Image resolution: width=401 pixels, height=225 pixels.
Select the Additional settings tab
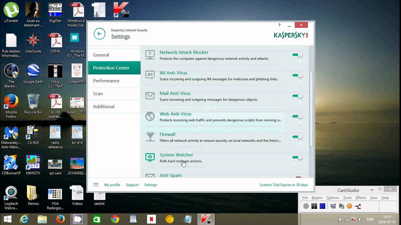pyautogui.click(x=114, y=106)
